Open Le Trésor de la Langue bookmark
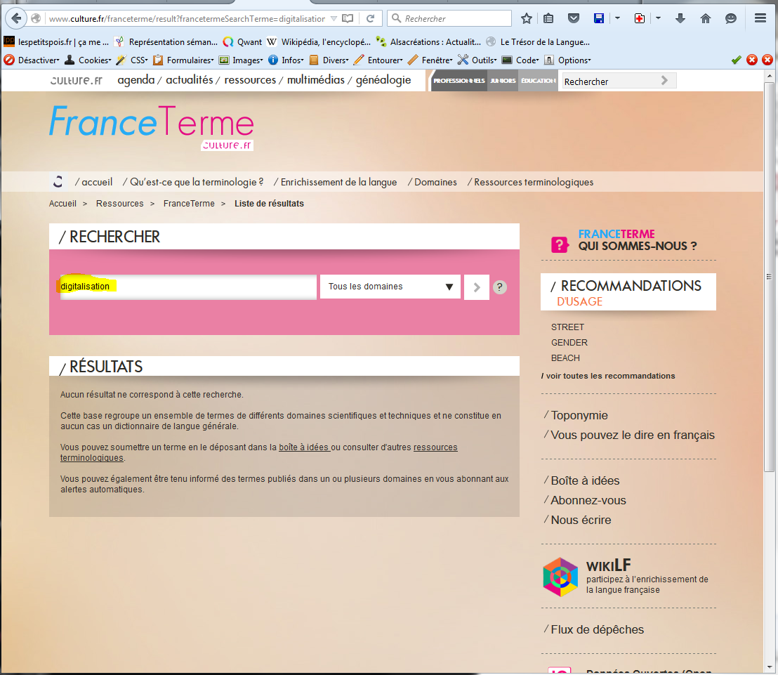 [538, 42]
